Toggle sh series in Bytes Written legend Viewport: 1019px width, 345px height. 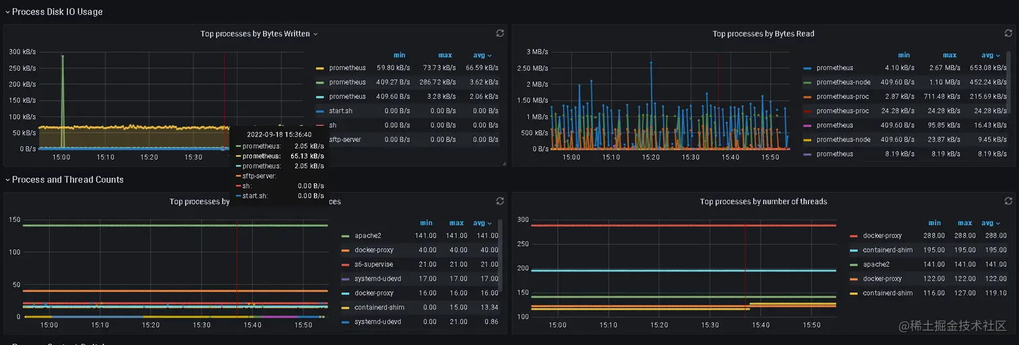tap(332, 125)
